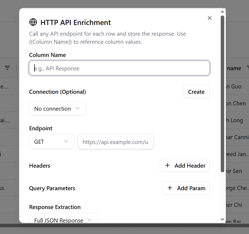
Task: Click the filter icon in the left table header
Action: click(7, 68)
